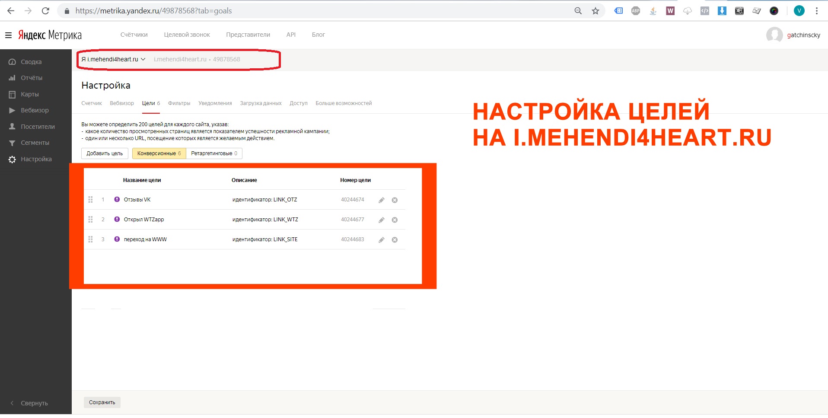Screen dimensions: 828x418
Task: Click the purple status icon of переход на WWW
Action: pyautogui.click(x=117, y=239)
